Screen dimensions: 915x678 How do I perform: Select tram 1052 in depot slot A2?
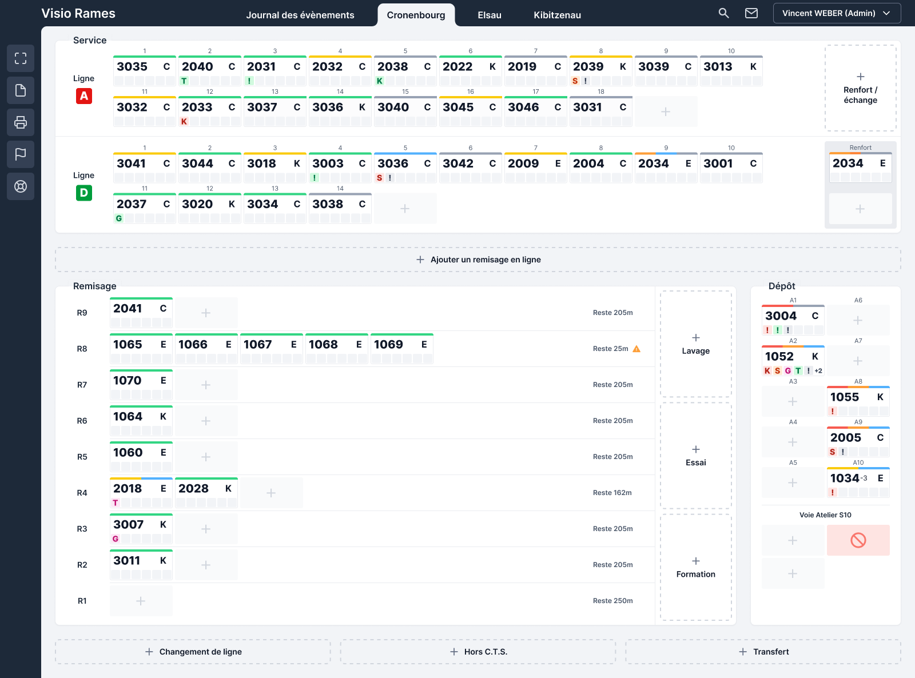tap(793, 361)
